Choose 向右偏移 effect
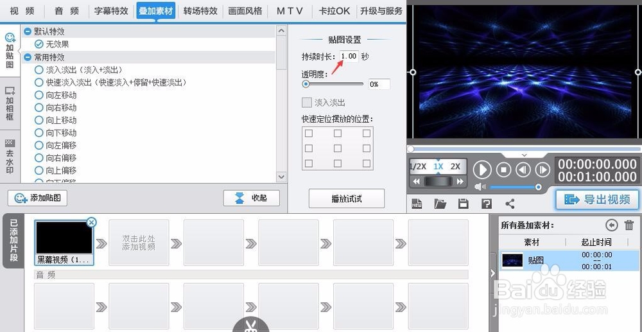 click(x=56, y=158)
